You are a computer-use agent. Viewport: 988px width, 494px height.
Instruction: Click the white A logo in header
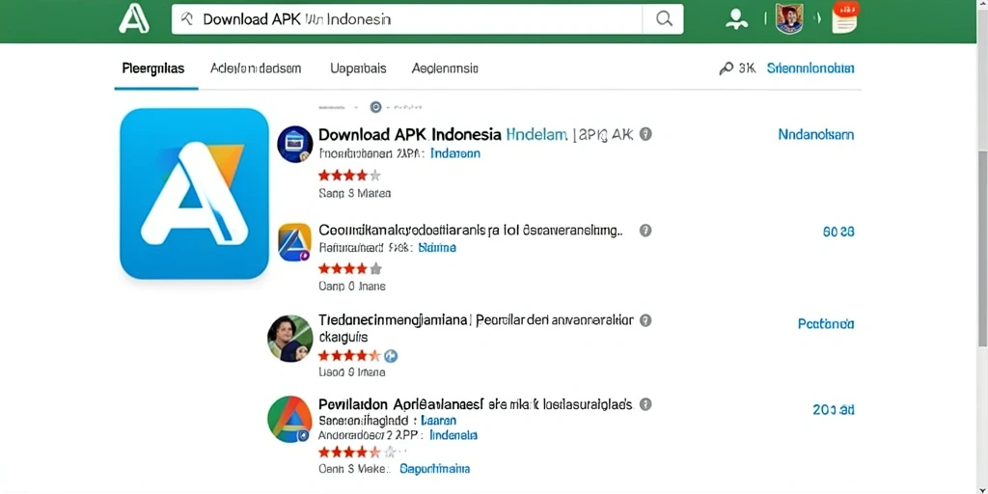[x=134, y=18]
